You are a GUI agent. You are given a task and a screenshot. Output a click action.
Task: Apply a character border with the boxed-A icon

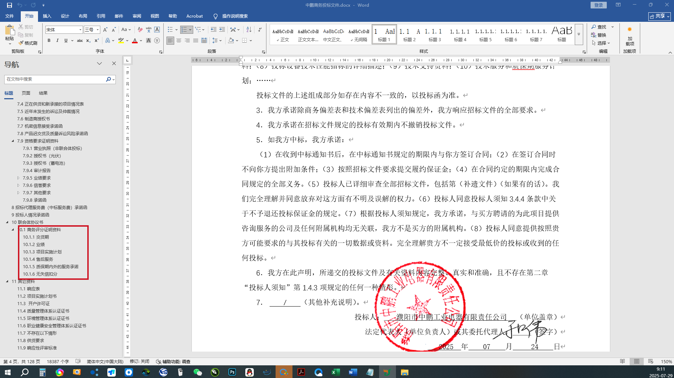pyautogui.click(x=157, y=30)
